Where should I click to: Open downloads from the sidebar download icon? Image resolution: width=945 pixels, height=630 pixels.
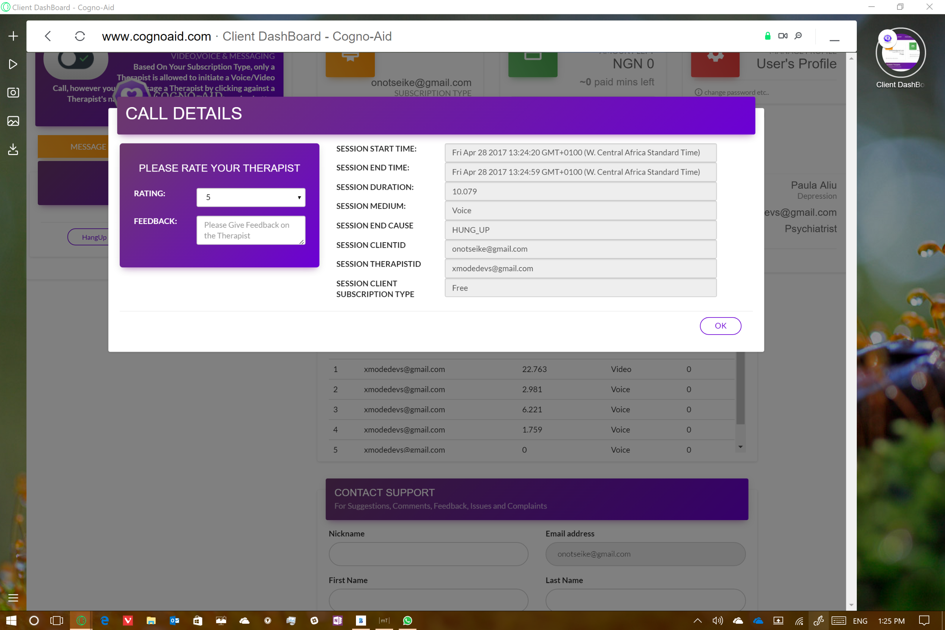tap(13, 149)
